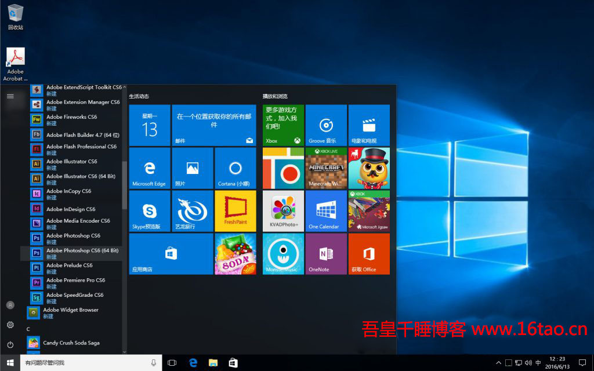Open Settings gear in Start menu

pyautogui.click(x=10, y=325)
